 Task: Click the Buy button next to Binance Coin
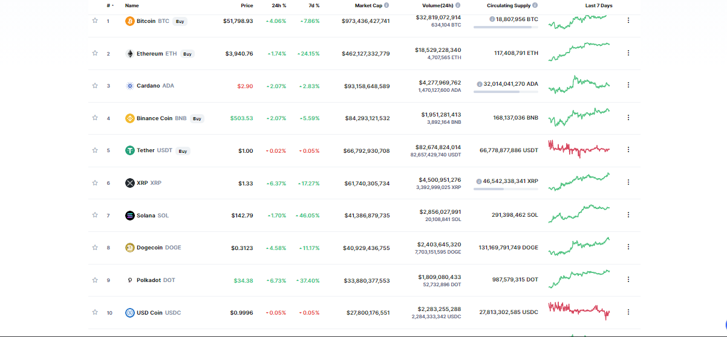(197, 118)
